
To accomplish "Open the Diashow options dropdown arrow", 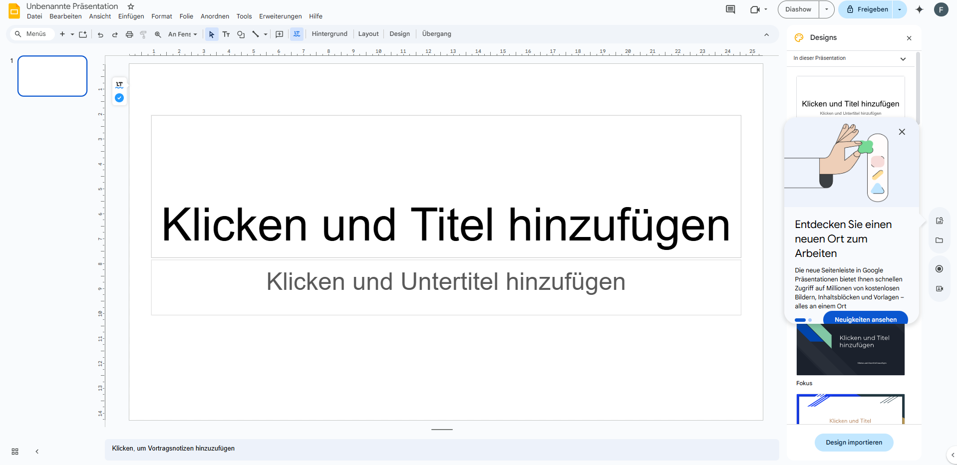I will (827, 9).
